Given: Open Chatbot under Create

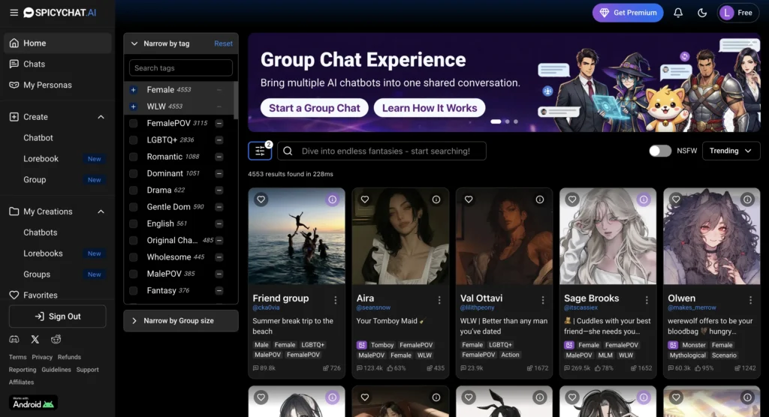Looking at the screenshot, I should tap(38, 138).
